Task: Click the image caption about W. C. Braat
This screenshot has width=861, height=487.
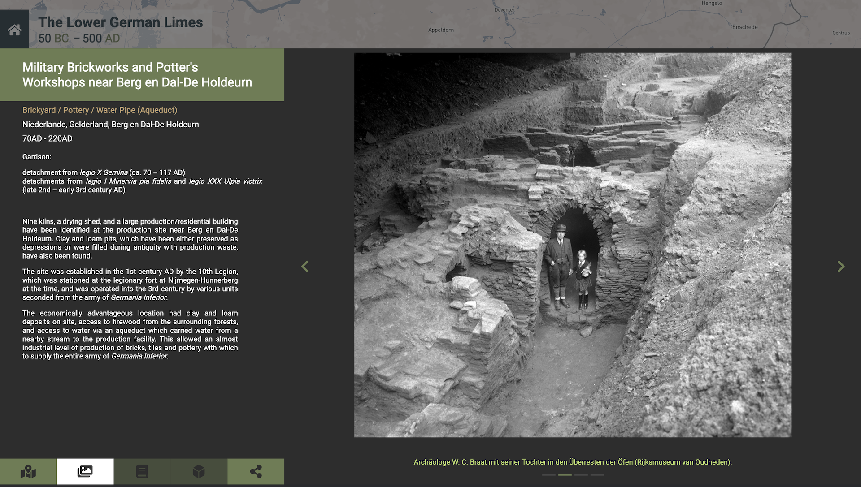Action: pyautogui.click(x=573, y=462)
